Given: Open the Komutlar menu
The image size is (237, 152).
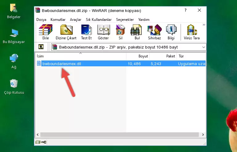Looking at the screenshot, I should pos(58,20).
